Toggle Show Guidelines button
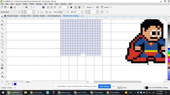This screenshot has height=95, width=170. 83,7
